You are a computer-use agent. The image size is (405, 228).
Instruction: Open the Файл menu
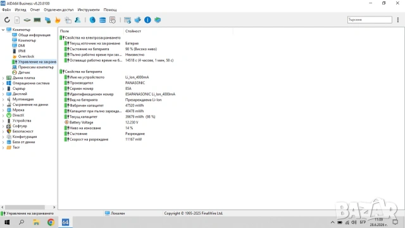pos(6,9)
